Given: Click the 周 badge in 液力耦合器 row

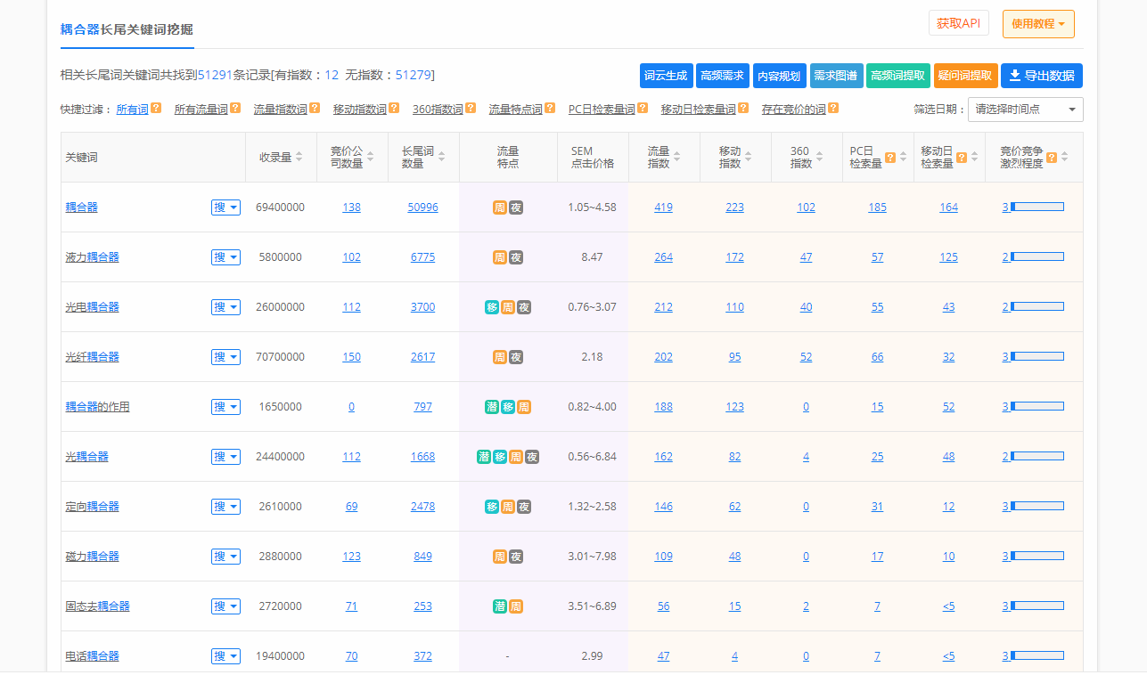Looking at the screenshot, I should [500, 257].
